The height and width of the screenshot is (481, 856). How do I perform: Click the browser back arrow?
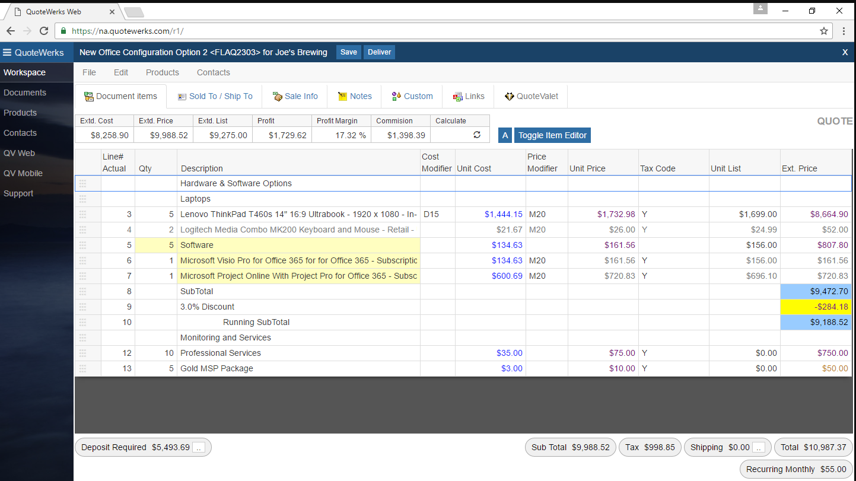coord(11,31)
